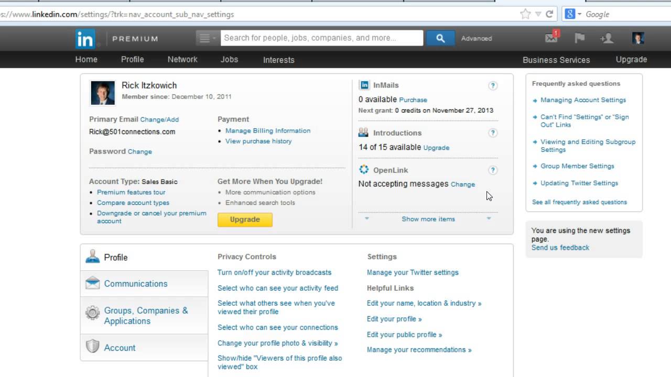Open Updating Twitter Settings FAQ
671x377 pixels.
tap(579, 183)
